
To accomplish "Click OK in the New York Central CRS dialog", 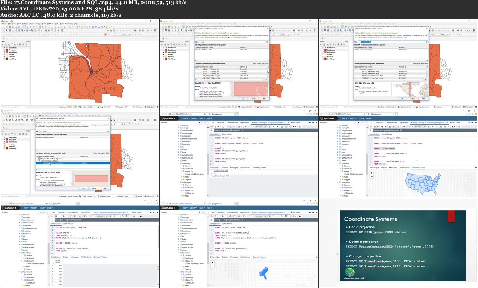I will [x=402, y=99].
